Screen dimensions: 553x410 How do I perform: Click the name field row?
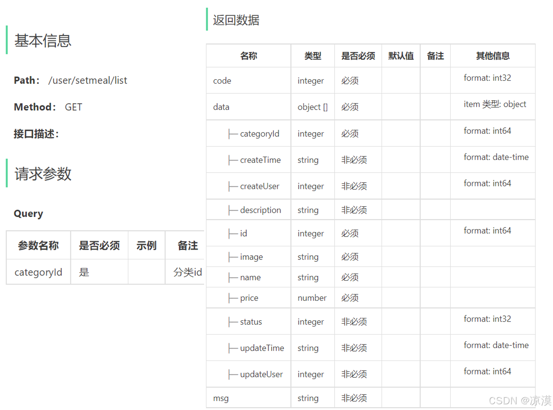pos(371,277)
